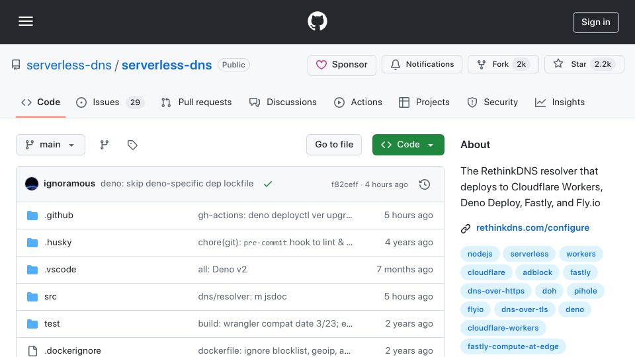
Task: Select the cloudflare-workers topic tag
Action: (503, 329)
